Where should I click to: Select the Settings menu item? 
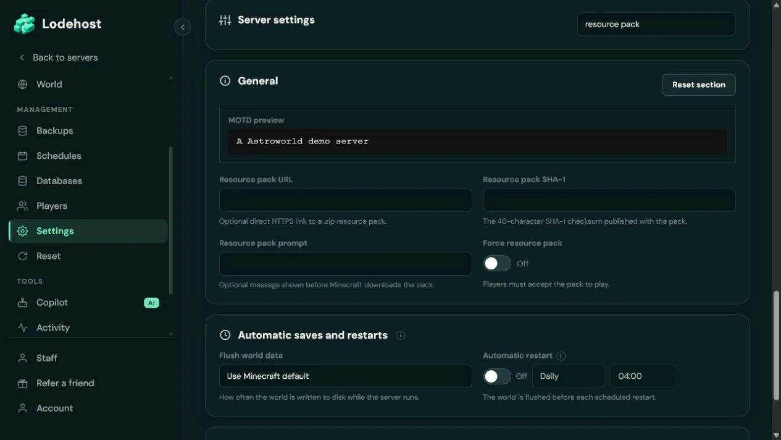pos(88,231)
